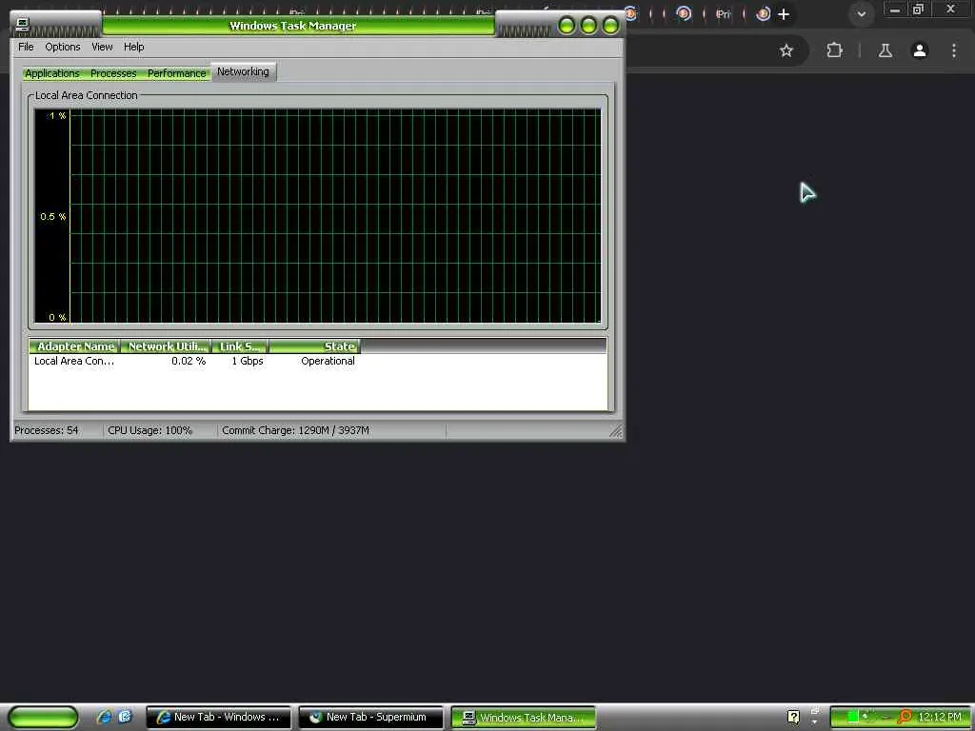The width and height of the screenshot is (975, 731).
Task: Click the 12:12 PM system clock
Action: [x=940, y=717]
